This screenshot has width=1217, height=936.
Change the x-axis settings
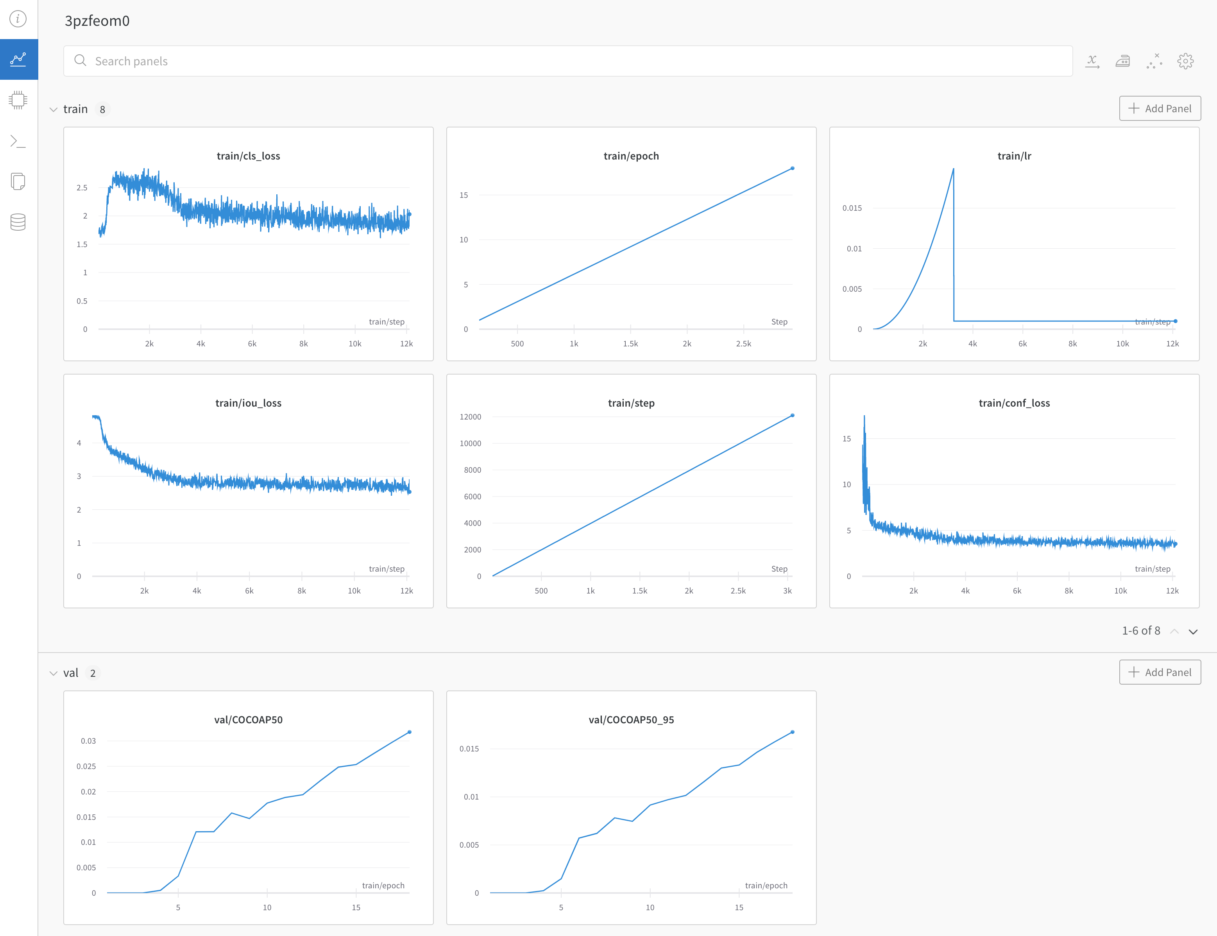1093,61
